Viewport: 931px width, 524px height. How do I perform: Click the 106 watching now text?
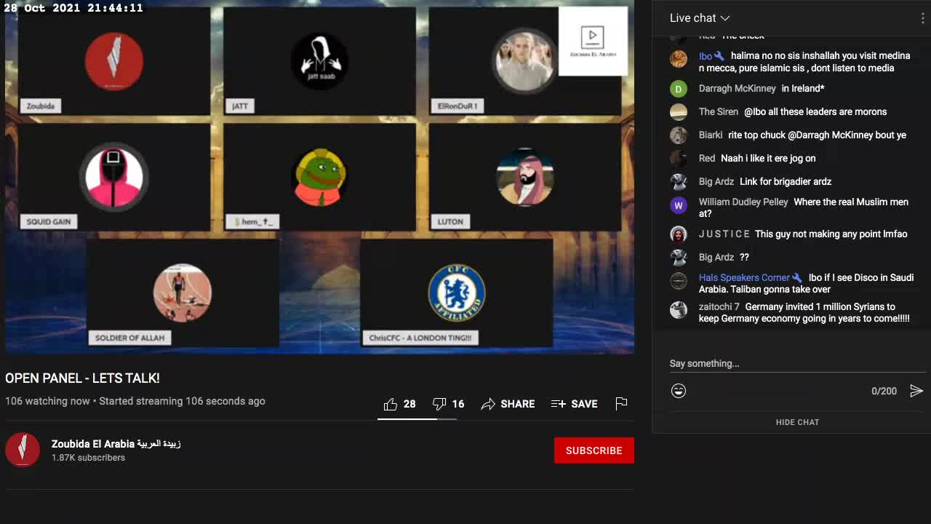point(47,401)
